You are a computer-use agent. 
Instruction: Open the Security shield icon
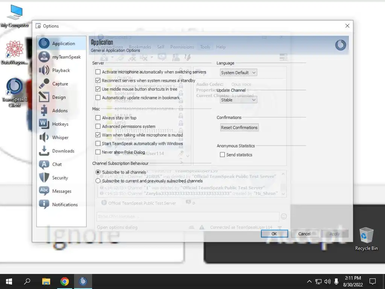(44, 178)
